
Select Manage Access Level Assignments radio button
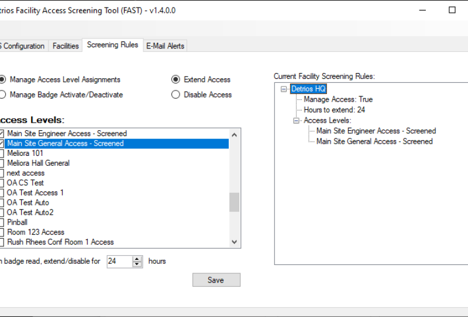[3, 79]
